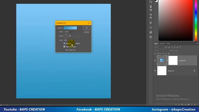199x112 pixels.
Task: Click in the color picker saturation field
Action: [x=175, y=20]
